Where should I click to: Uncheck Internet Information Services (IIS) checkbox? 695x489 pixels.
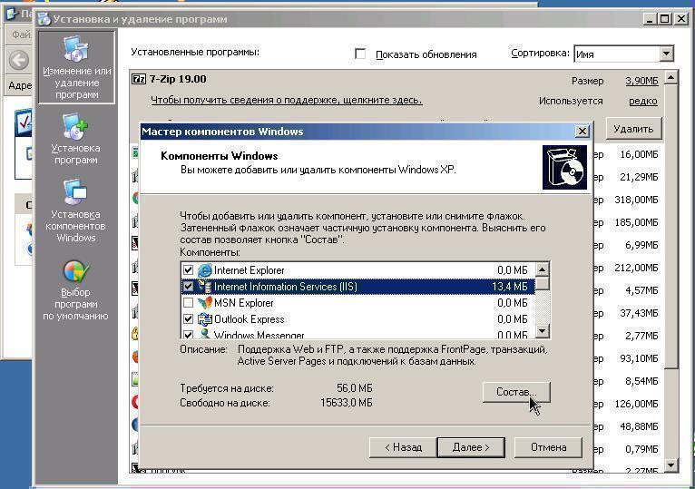[x=188, y=287]
